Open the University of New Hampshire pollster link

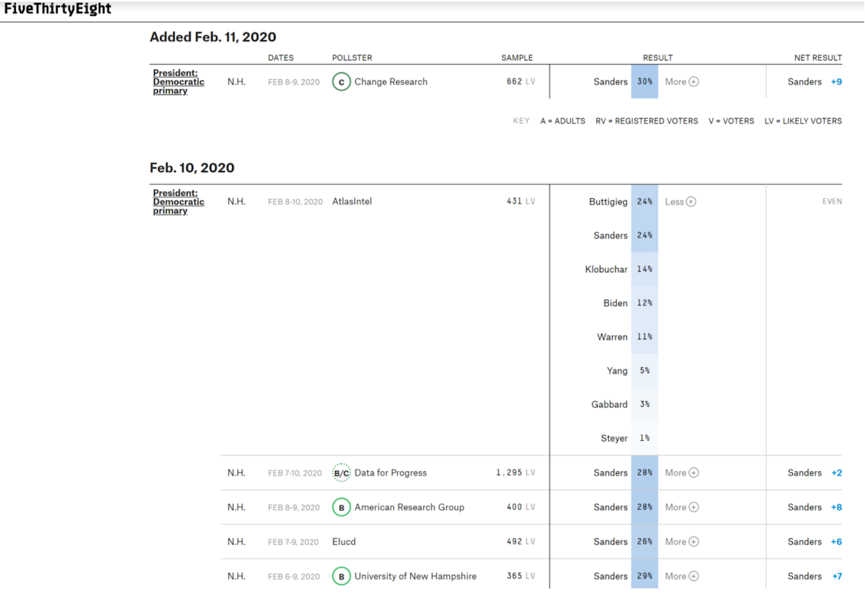click(x=415, y=576)
